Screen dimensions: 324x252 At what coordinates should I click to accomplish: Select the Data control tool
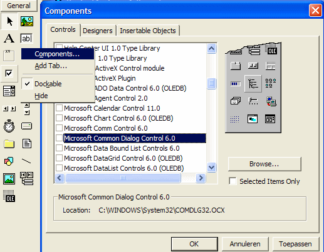click(x=27, y=179)
